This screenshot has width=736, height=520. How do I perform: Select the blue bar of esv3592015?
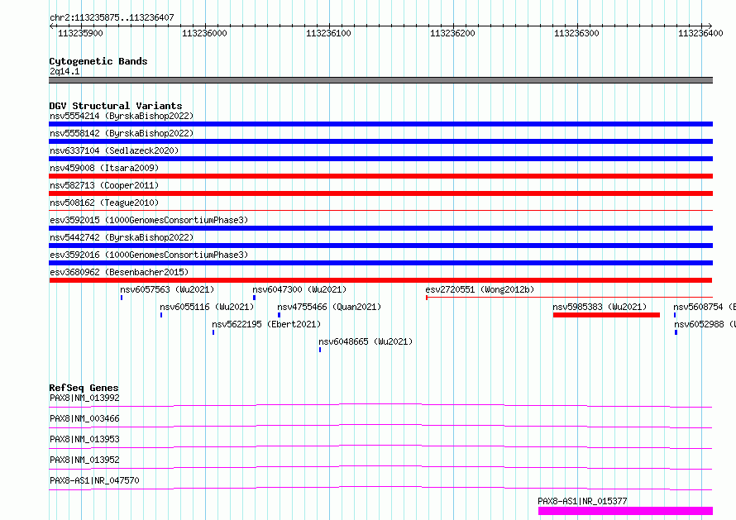380,228
